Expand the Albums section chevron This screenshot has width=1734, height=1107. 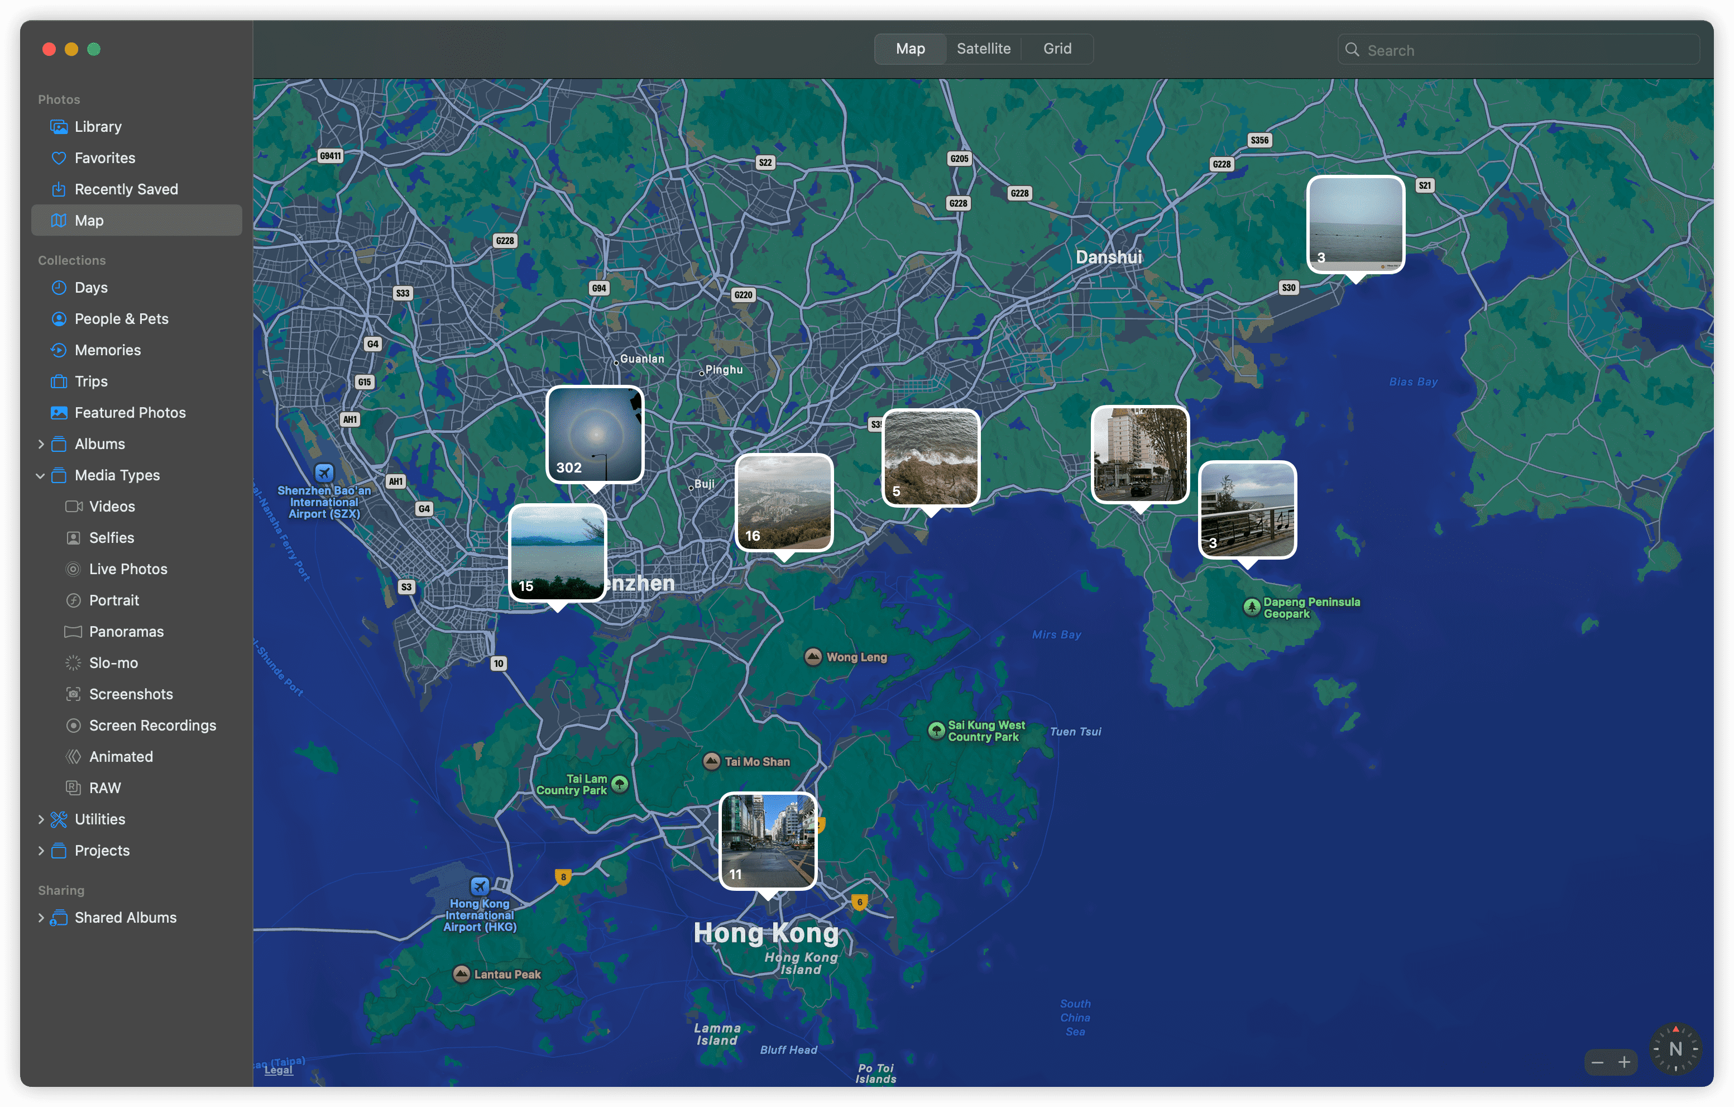coord(41,443)
